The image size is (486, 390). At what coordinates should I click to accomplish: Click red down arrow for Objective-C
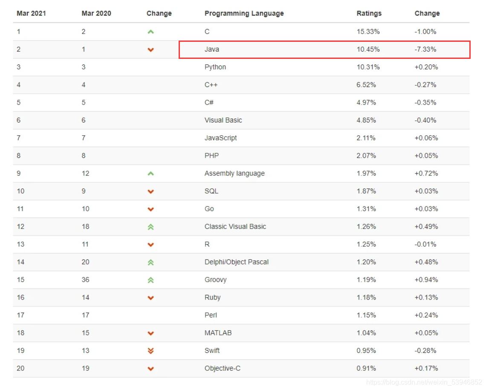150,369
